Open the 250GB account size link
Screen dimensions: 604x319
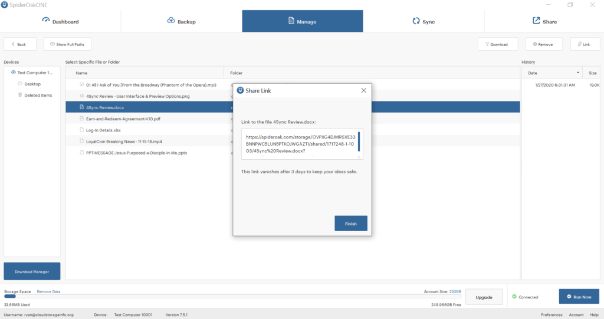click(455, 292)
